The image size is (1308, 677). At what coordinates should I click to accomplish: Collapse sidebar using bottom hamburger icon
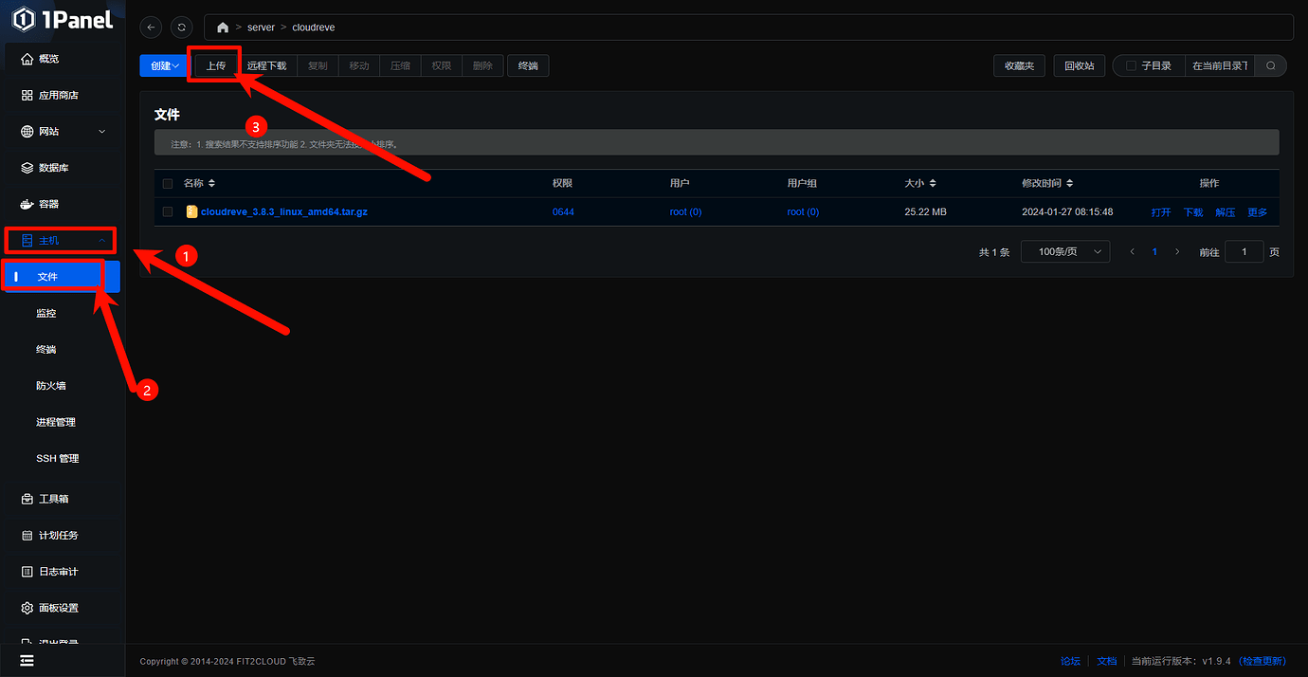[27, 661]
